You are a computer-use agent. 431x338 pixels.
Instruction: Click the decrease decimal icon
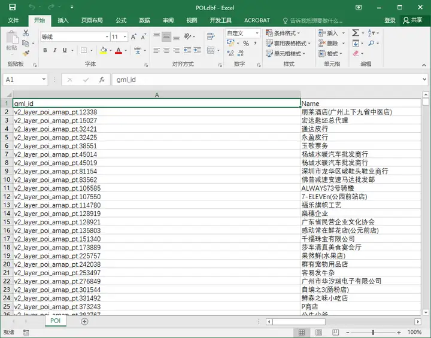(x=241, y=53)
